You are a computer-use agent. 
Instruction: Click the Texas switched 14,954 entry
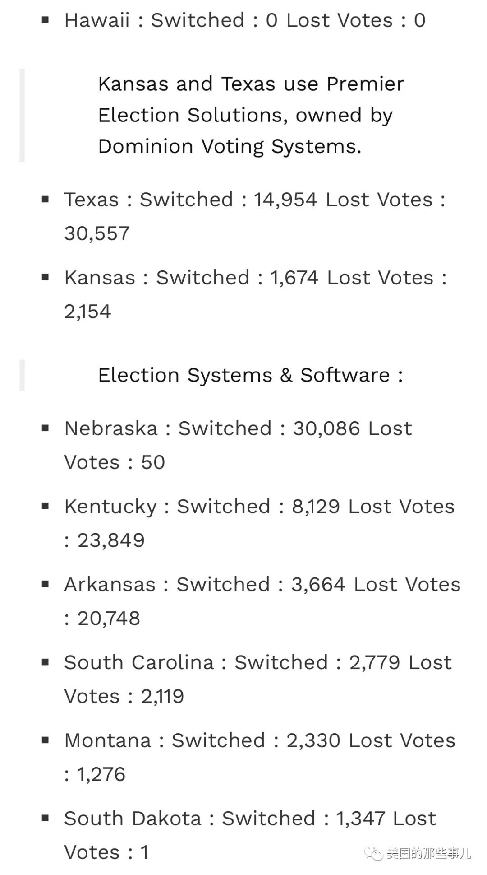255,216
